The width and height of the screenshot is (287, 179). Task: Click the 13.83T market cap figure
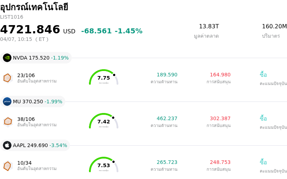click(x=209, y=27)
